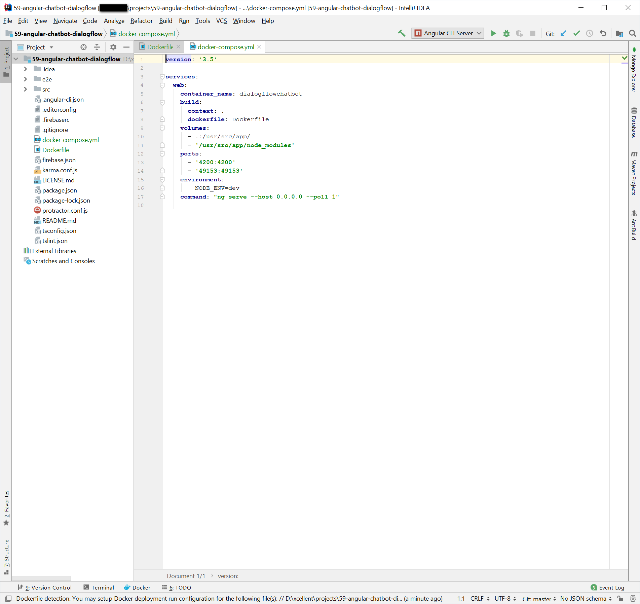This screenshot has width=640, height=604.
Task: Toggle tool window bars icon bottom-left
Action: [9, 599]
